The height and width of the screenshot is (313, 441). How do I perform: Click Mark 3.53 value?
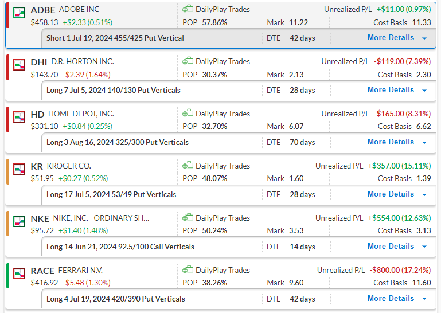296,230
